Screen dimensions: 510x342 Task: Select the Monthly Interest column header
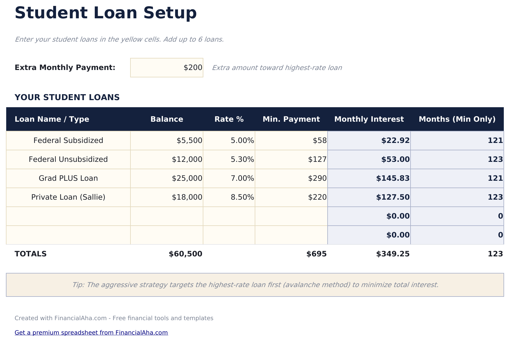pos(369,119)
